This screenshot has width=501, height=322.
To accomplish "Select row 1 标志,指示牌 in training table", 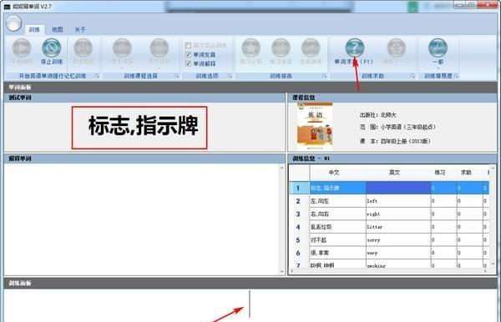I will 389,188.
